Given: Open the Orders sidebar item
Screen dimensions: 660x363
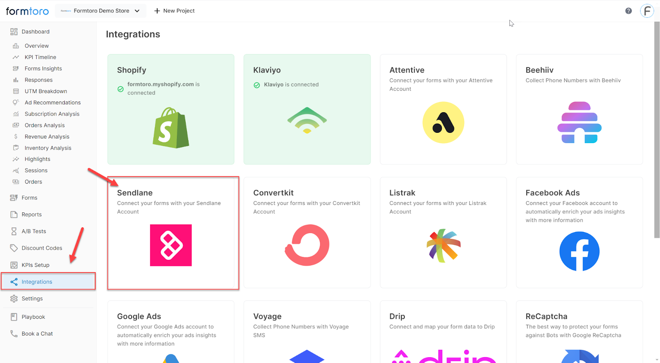Looking at the screenshot, I should click(33, 182).
